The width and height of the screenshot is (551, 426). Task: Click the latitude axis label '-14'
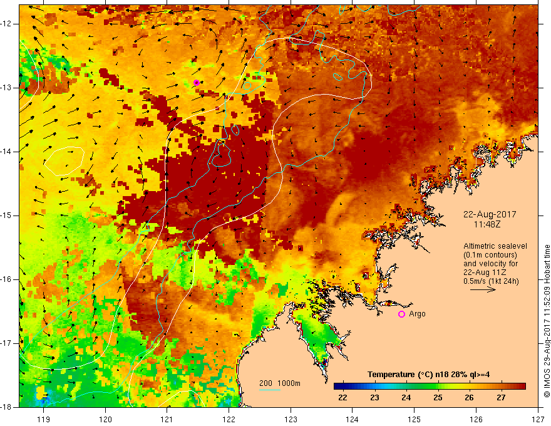6,152
